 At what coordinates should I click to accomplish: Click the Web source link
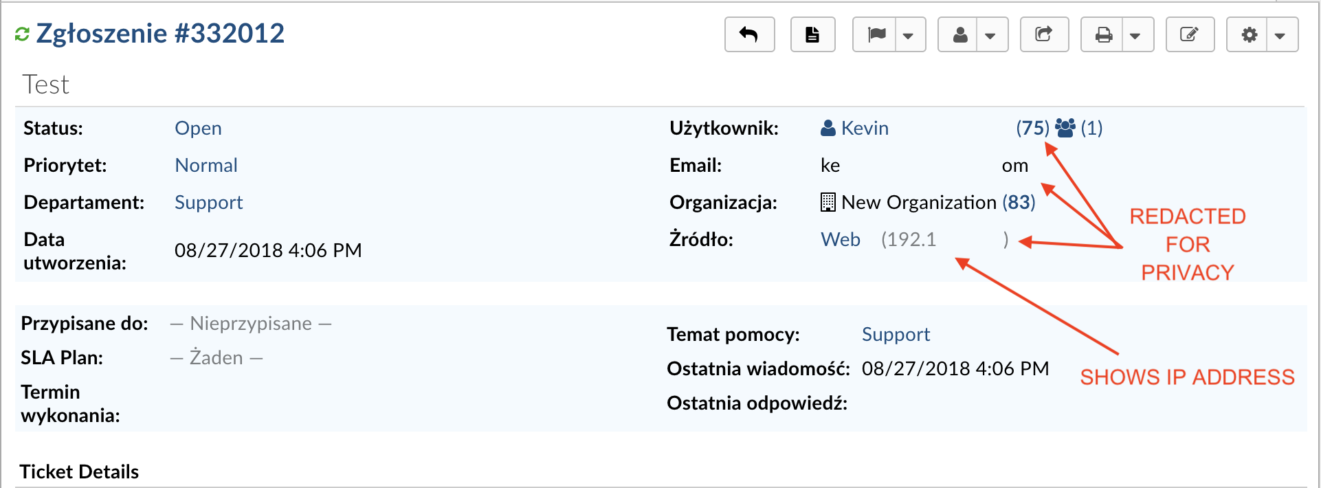coord(841,240)
